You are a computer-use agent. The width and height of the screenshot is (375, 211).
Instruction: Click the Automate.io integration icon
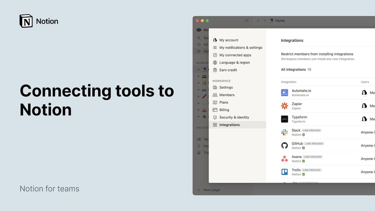(x=285, y=92)
